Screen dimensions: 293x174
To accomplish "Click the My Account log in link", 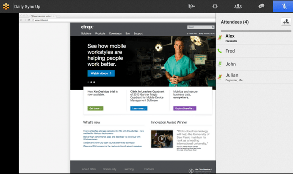I will pyautogui.click(x=207, y=34).
